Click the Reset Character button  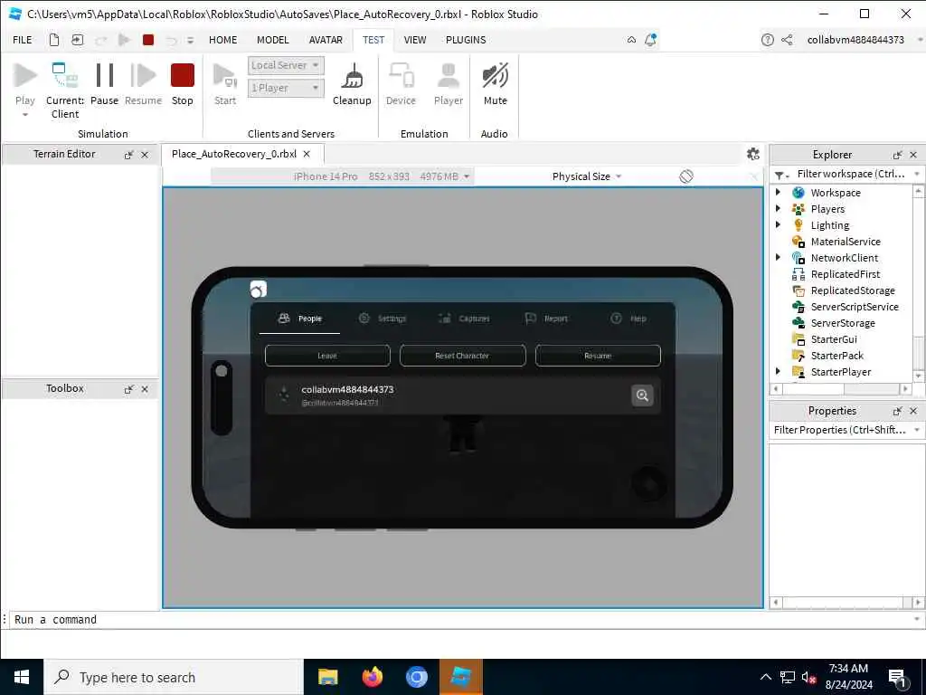(462, 356)
